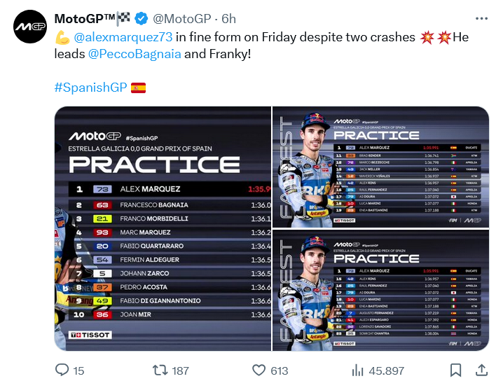This screenshot has width=503, height=388.
Task: Bookmark this tweet
Action: click(x=455, y=370)
